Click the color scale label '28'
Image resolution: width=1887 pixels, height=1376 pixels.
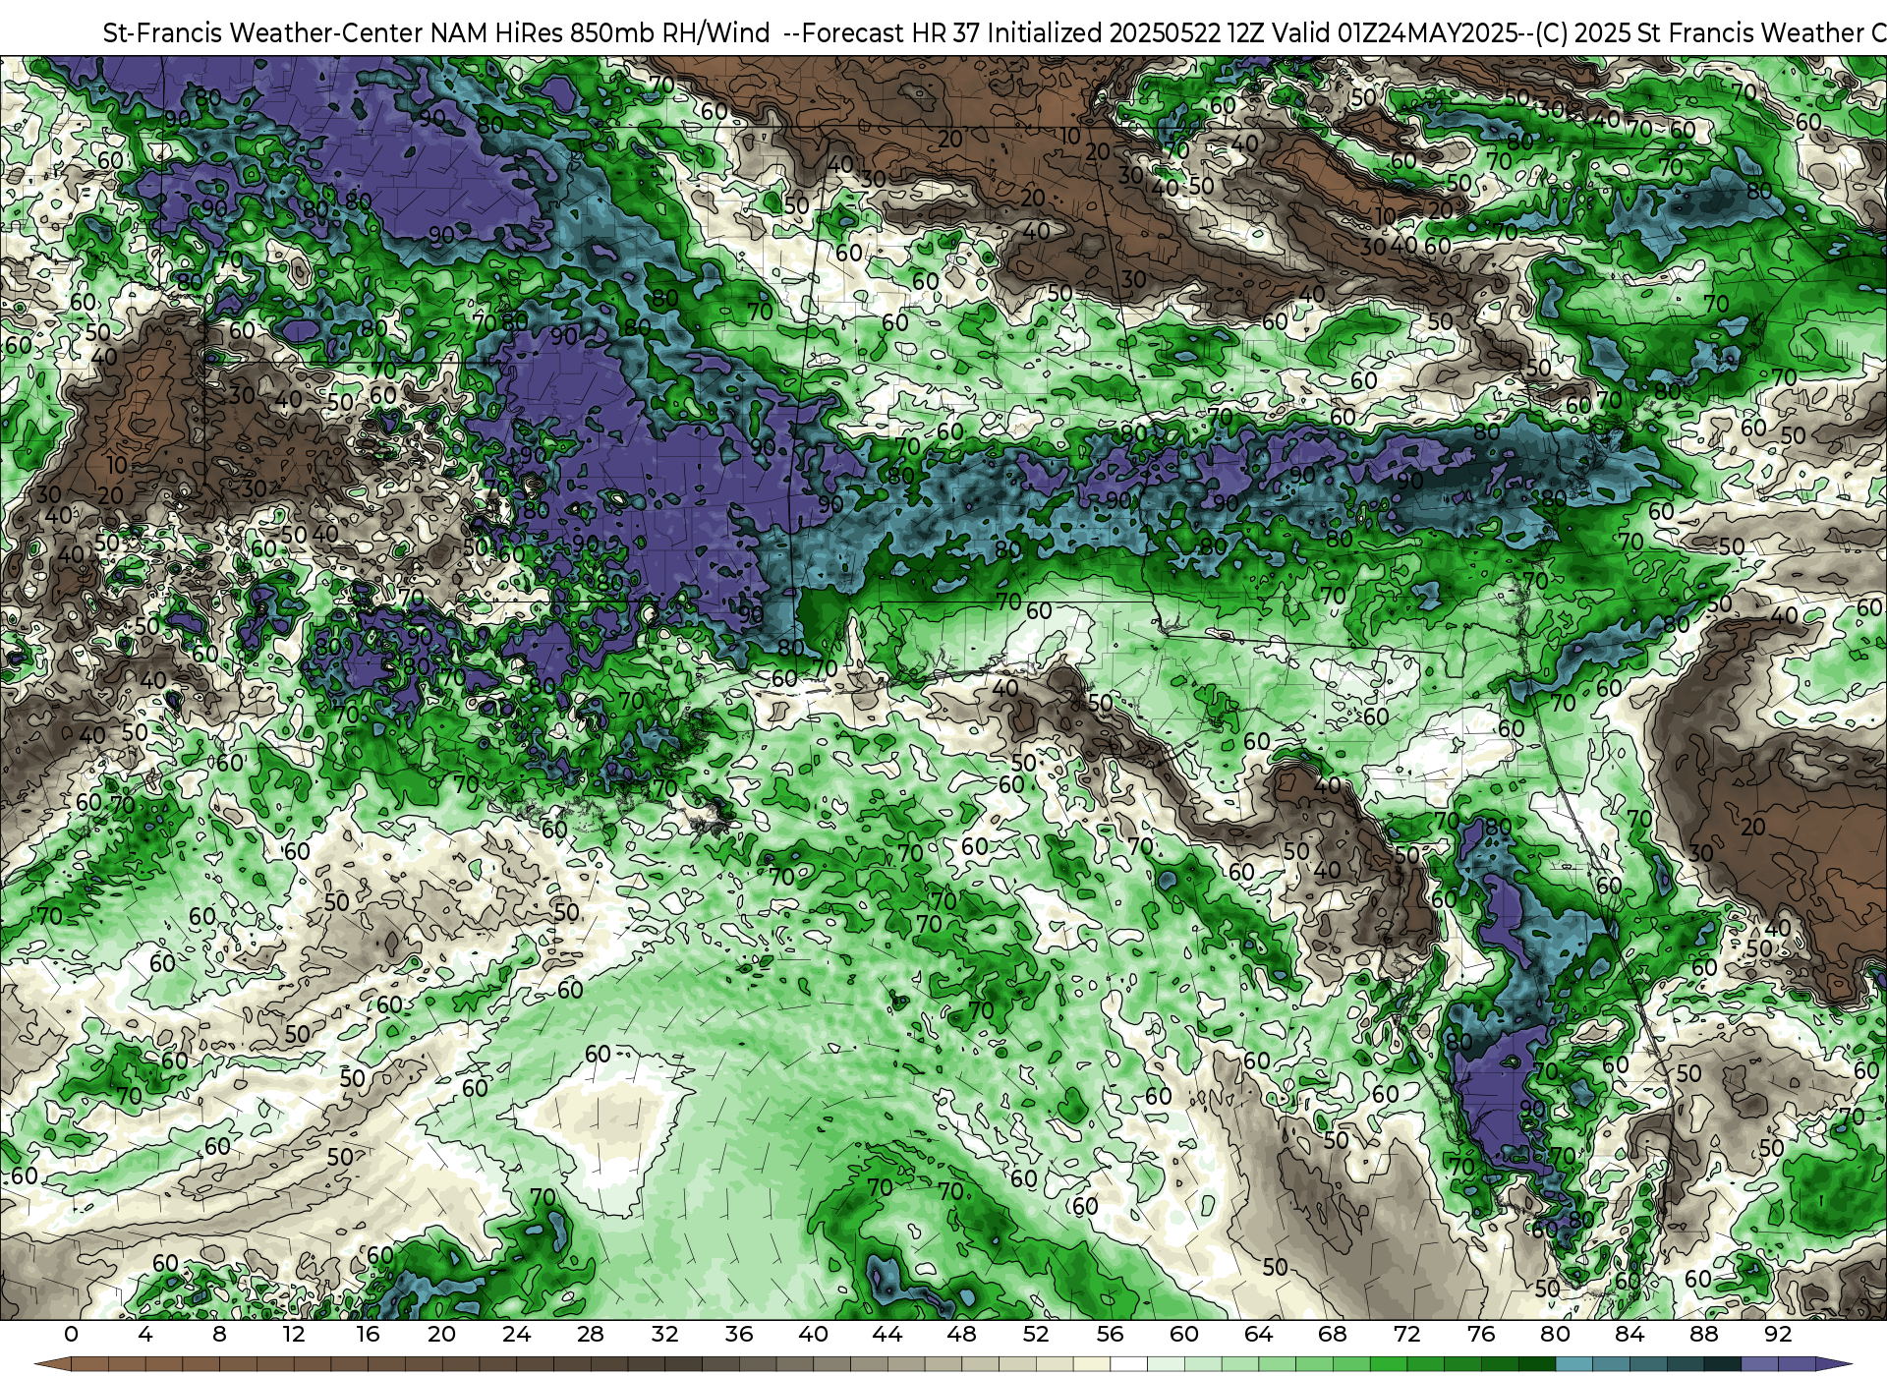pyautogui.click(x=591, y=1334)
